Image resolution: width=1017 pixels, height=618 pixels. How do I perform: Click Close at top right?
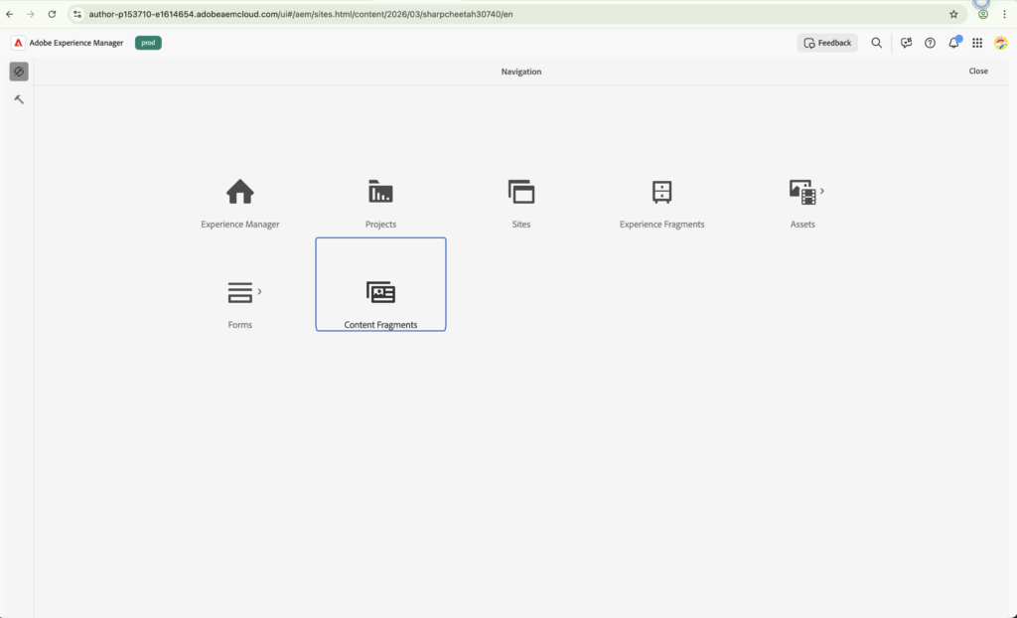click(978, 71)
